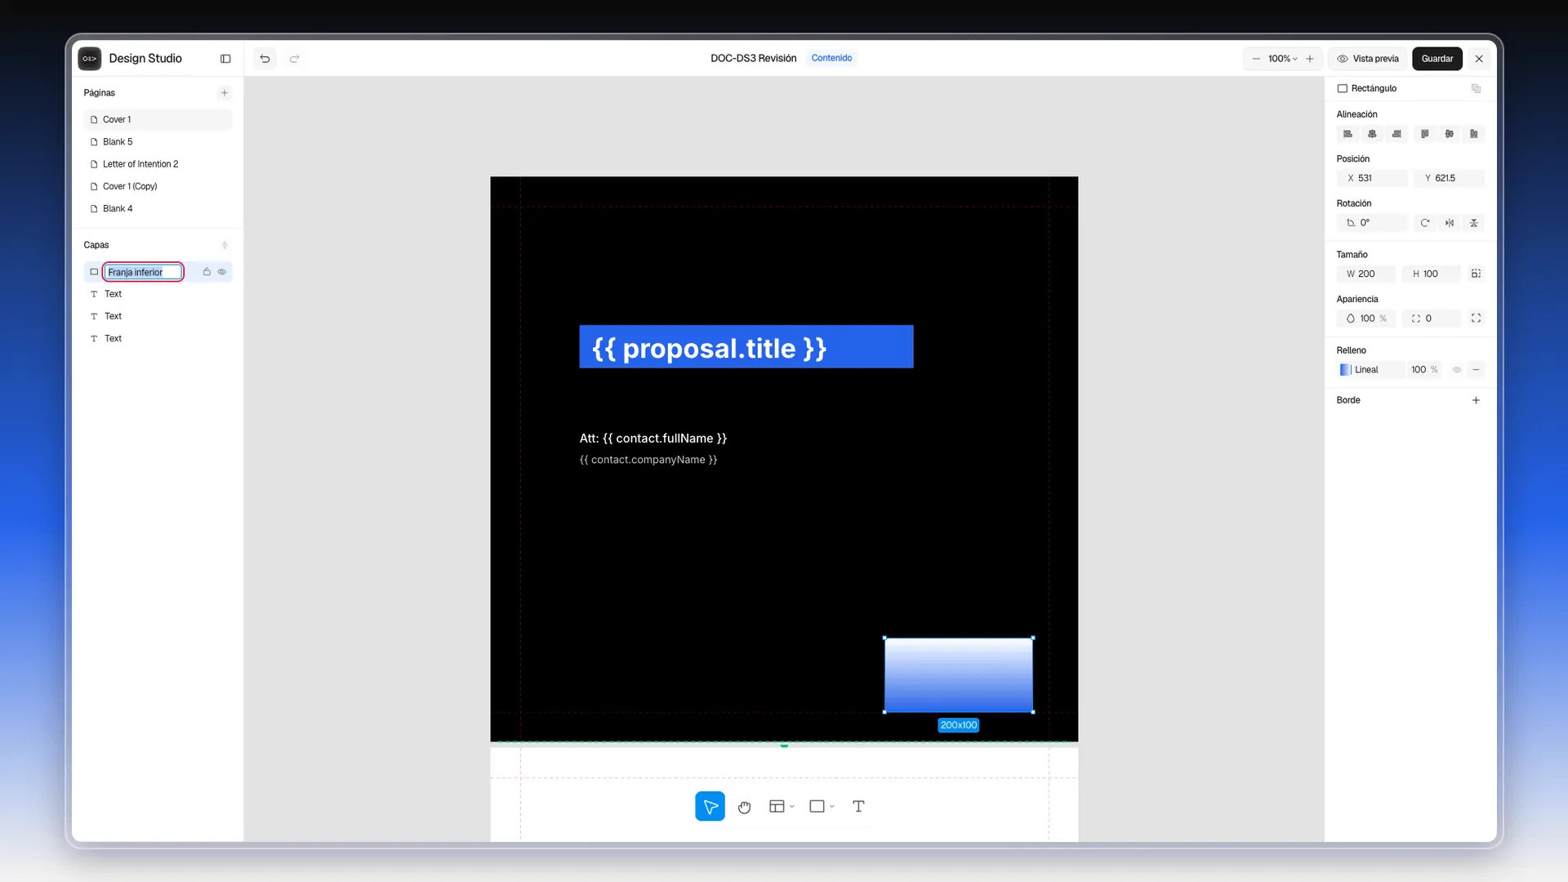The image size is (1568, 882).
Task: Add a border with Borde plus icon
Action: [x=1476, y=400]
